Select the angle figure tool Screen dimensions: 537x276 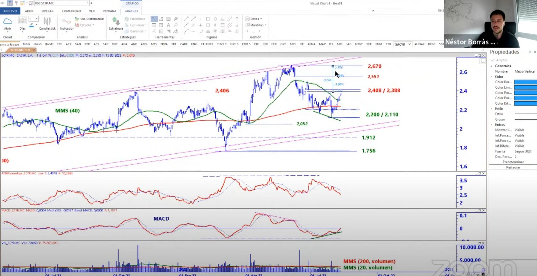click(222, 19)
